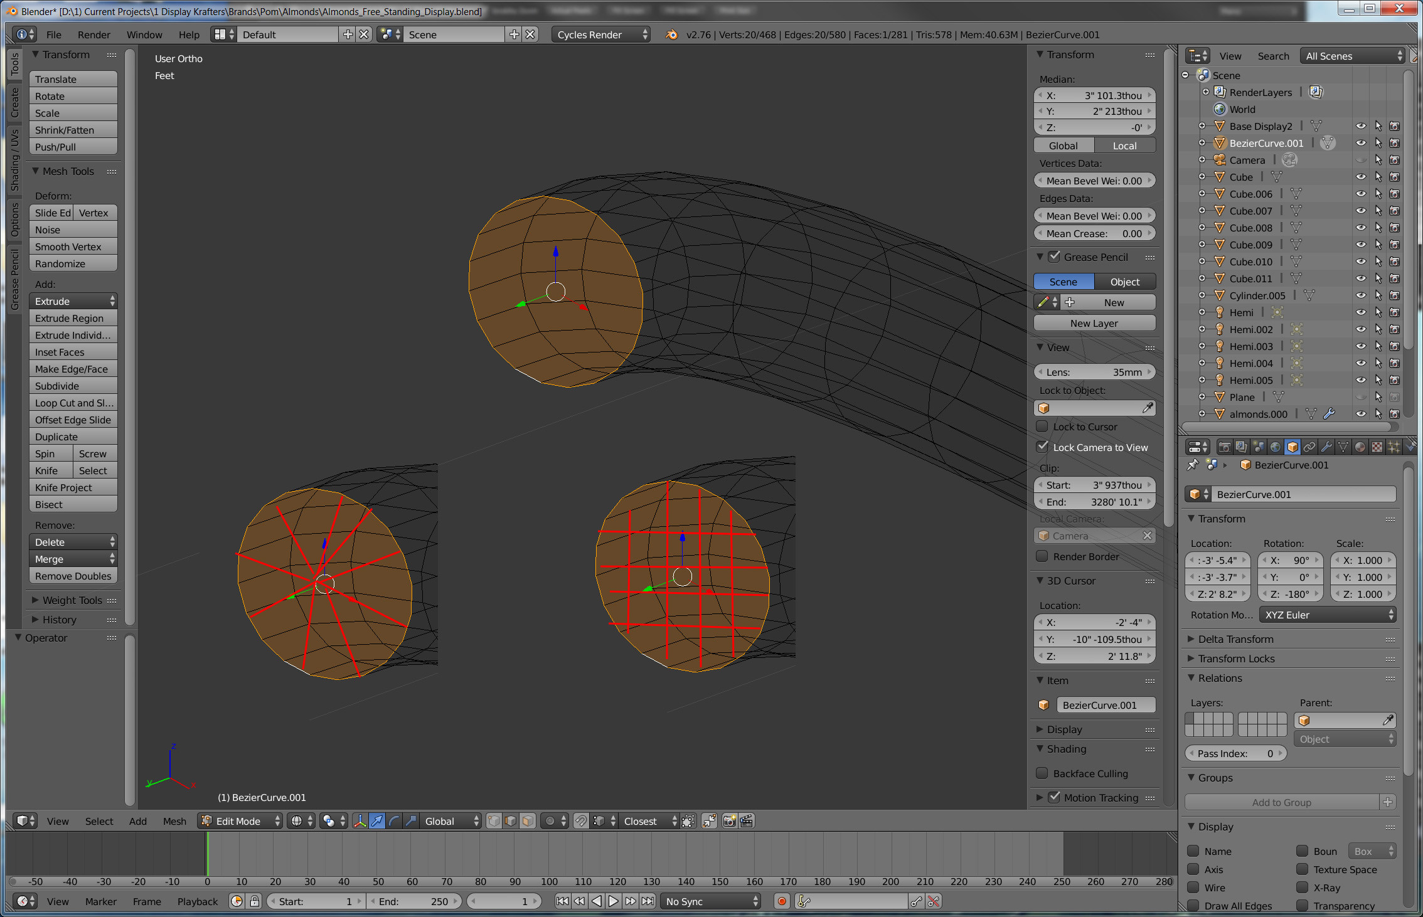Viewport: 1423px width, 917px height.
Task: Switch to the Object tab in Grease Pencil panel
Action: coord(1125,281)
